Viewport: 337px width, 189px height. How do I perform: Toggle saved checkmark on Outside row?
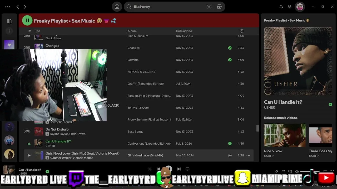tap(230, 60)
